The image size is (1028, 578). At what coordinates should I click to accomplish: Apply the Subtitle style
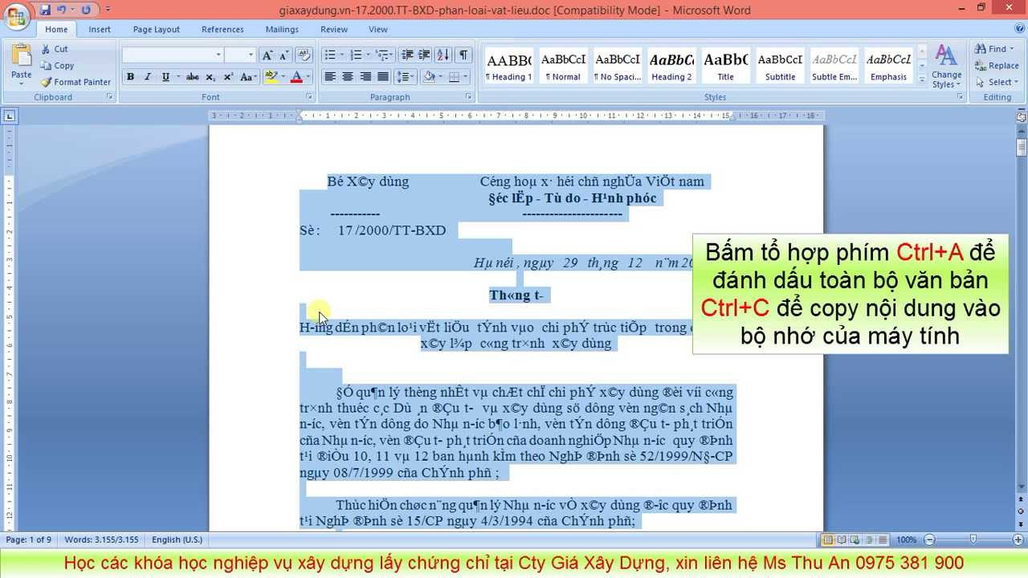tap(780, 67)
